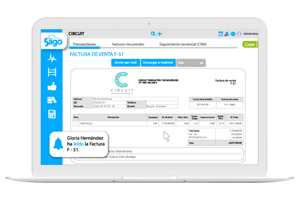The width and height of the screenshot is (299, 203).
Task: Open the abacus accounting sidebar icon
Action: pyautogui.click(x=52, y=72)
